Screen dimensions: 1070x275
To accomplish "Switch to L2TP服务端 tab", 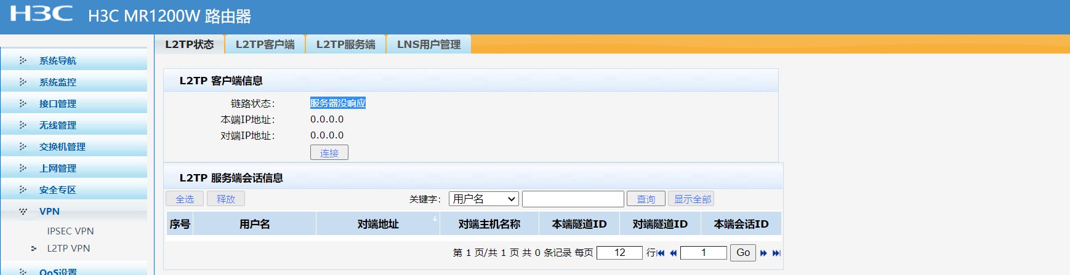I will point(346,44).
